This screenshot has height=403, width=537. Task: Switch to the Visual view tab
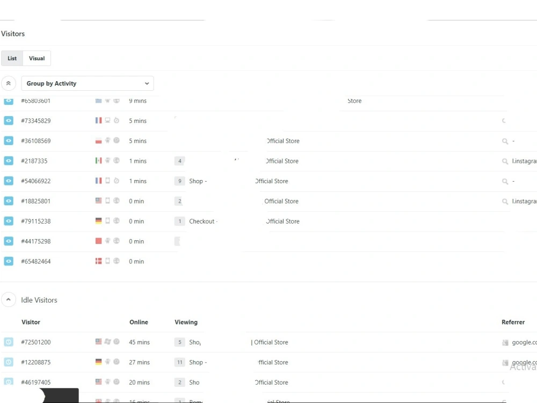tap(37, 58)
